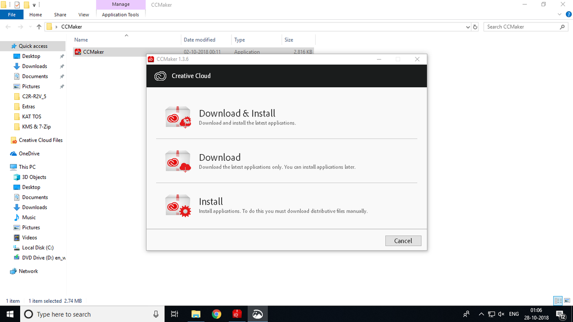Click the CCMaker address bar path
Viewport: 573px width, 322px height.
pos(72,27)
